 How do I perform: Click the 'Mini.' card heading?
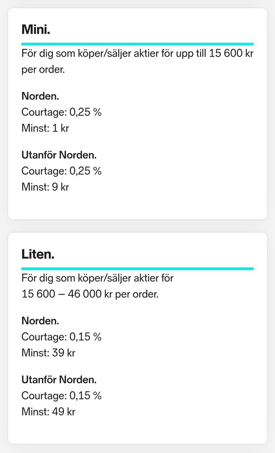point(36,30)
